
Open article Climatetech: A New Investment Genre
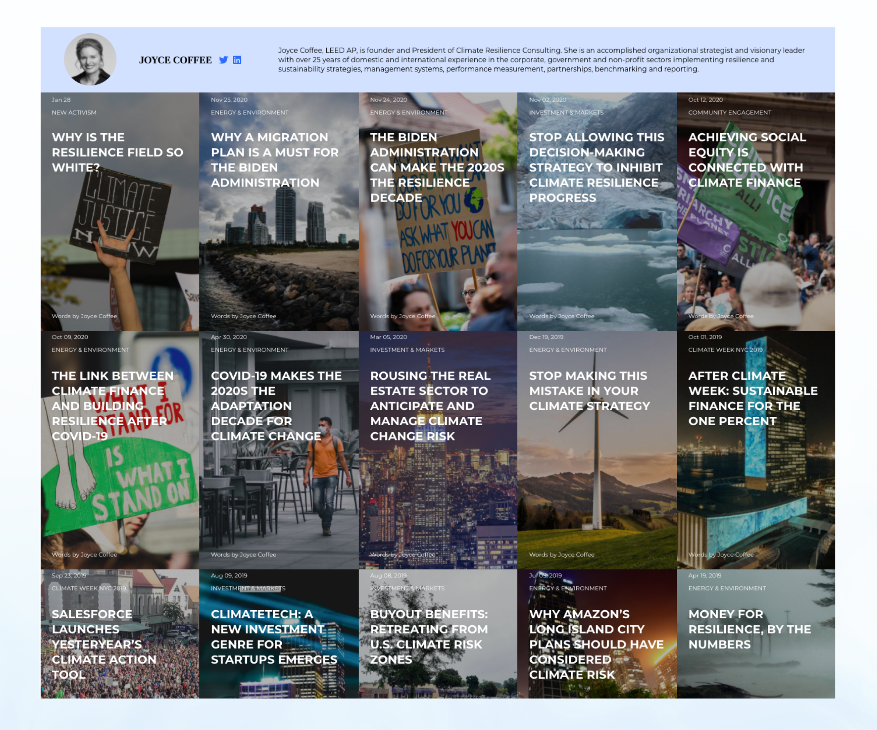(274, 637)
